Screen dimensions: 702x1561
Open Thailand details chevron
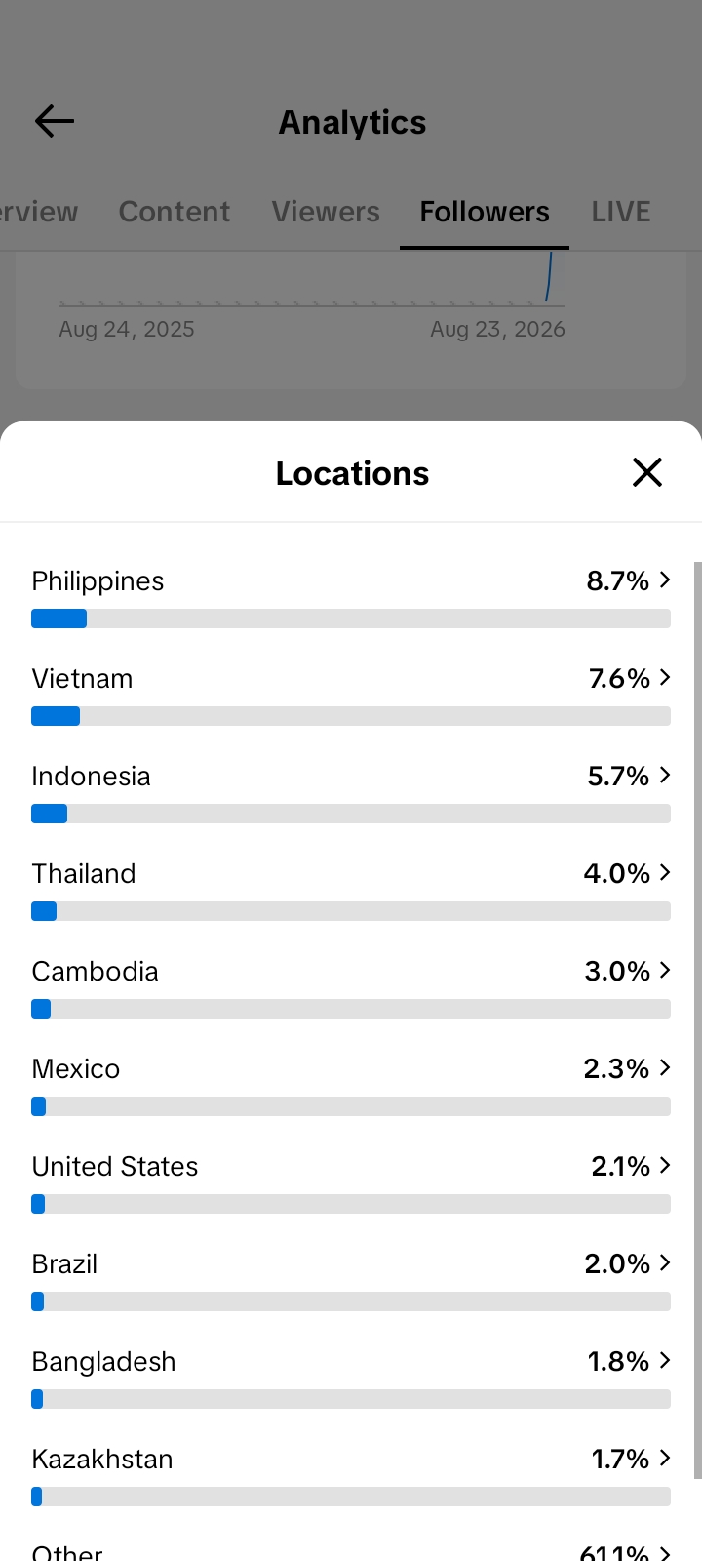click(665, 872)
